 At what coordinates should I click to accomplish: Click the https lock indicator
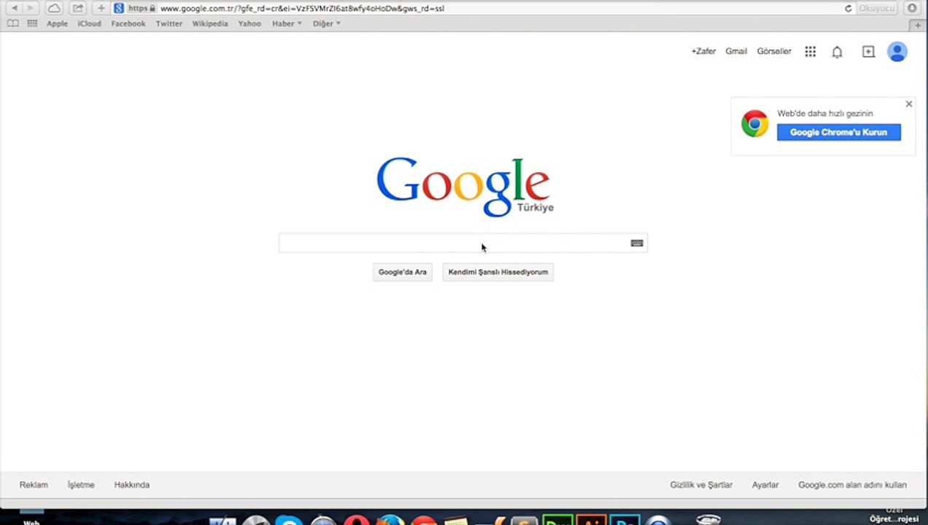(x=142, y=8)
